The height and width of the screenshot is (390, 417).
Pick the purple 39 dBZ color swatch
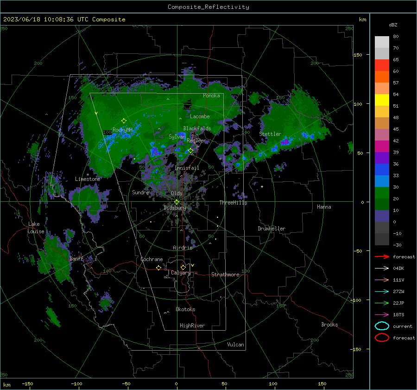click(382, 158)
